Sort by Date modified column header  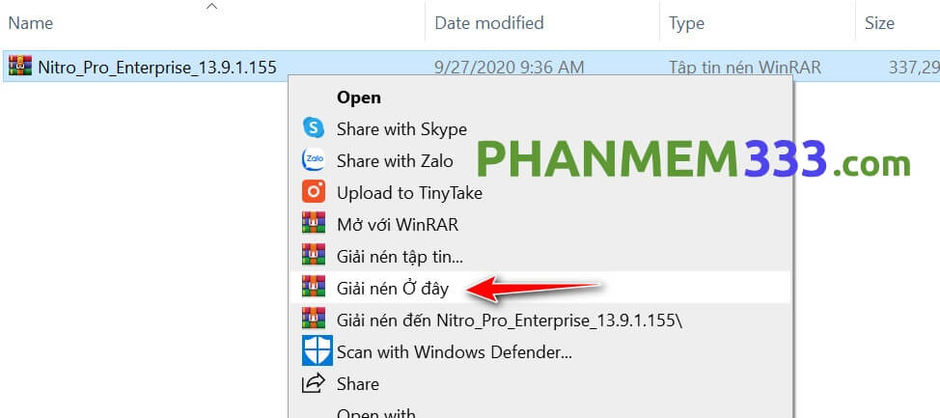(489, 22)
